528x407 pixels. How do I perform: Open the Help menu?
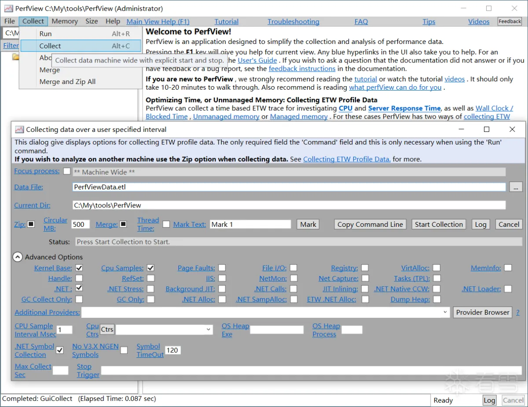(x=113, y=22)
